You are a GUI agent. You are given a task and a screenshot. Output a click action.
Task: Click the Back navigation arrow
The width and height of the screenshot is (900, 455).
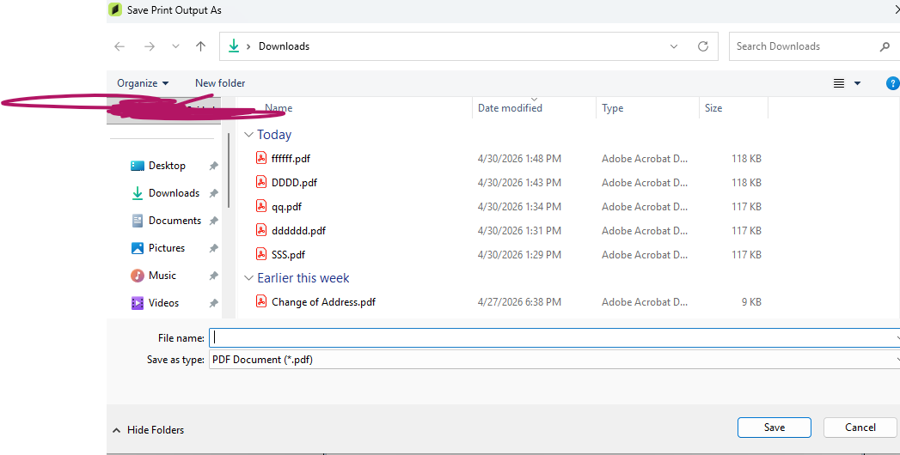click(119, 46)
